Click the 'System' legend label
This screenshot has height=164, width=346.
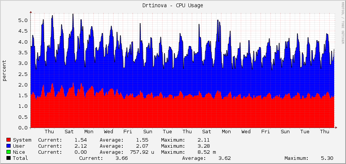click(22, 140)
